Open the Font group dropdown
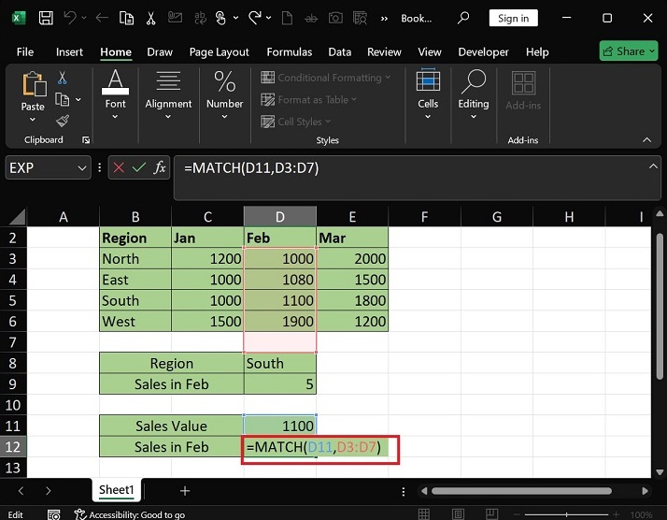Screen dimensions: 667x520 tap(115, 116)
